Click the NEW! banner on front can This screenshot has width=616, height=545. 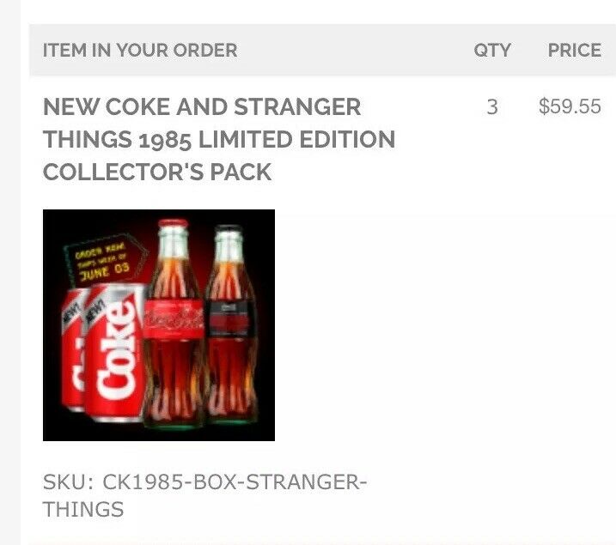click(95, 309)
